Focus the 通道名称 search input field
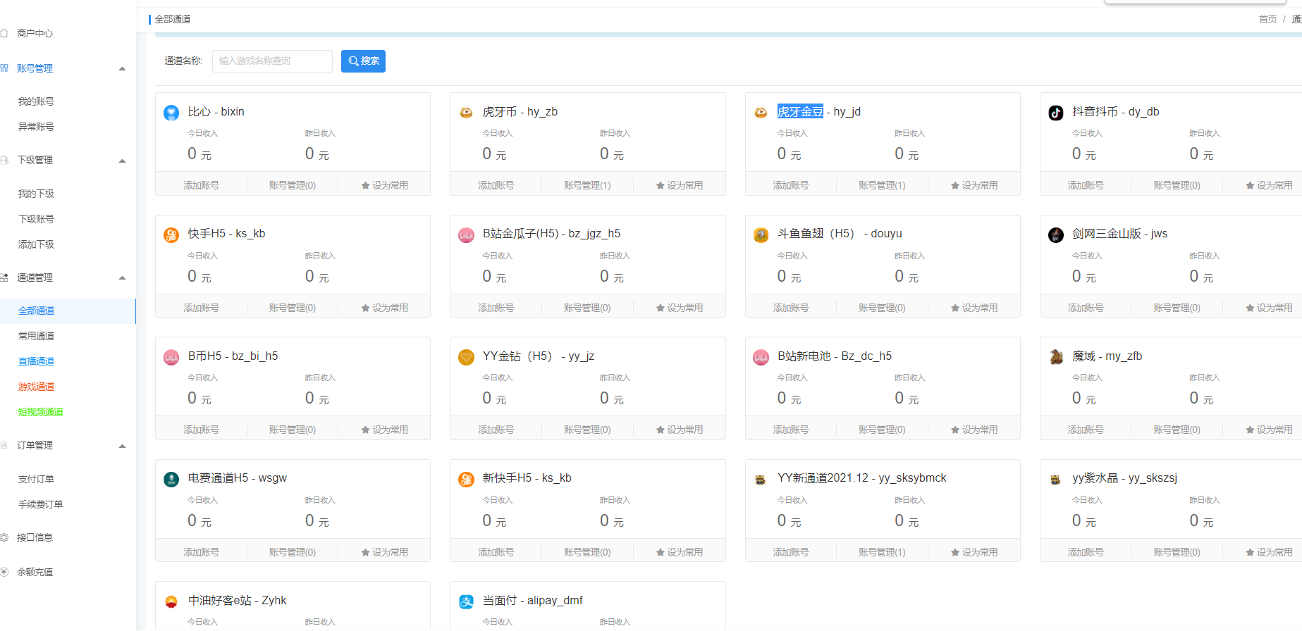This screenshot has height=631, width=1302. pos(272,61)
